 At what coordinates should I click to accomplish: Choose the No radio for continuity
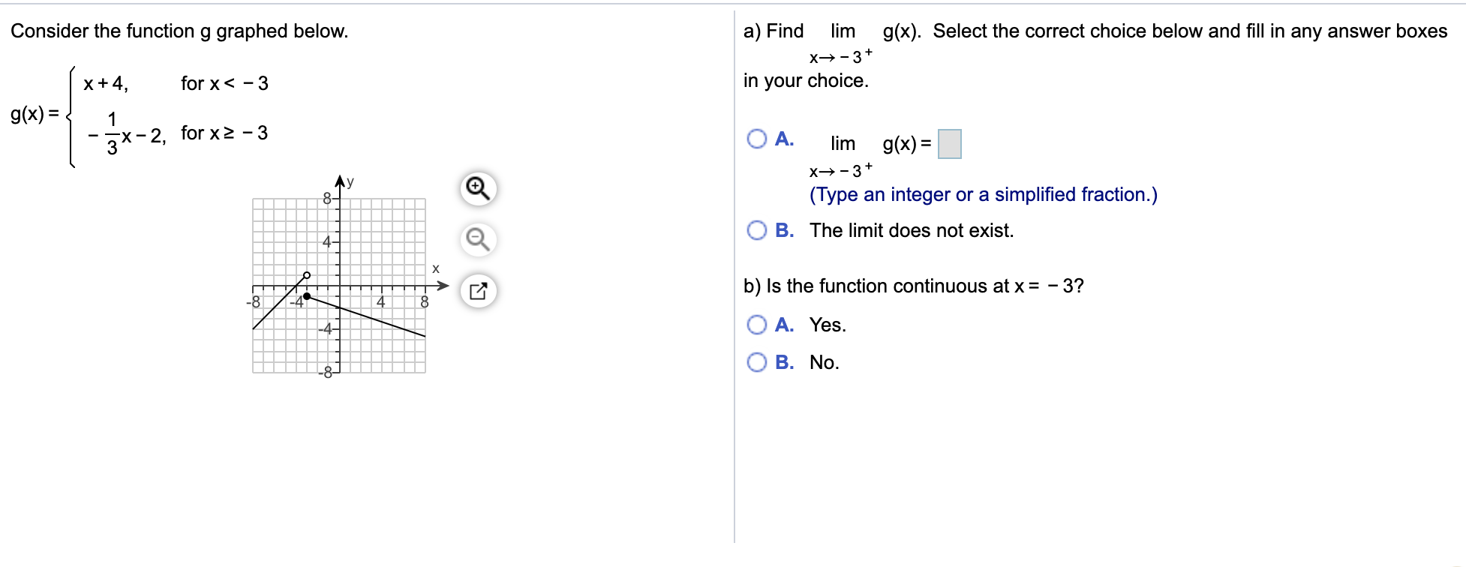[x=757, y=362]
